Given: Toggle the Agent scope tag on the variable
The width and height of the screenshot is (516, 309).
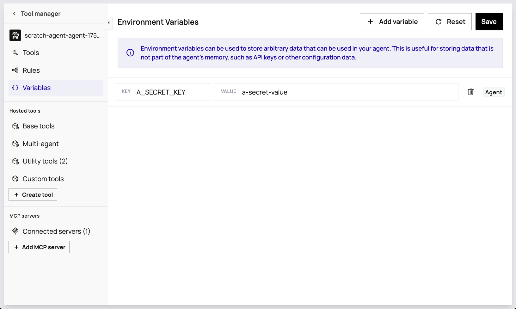Looking at the screenshot, I should click(493, 92).
